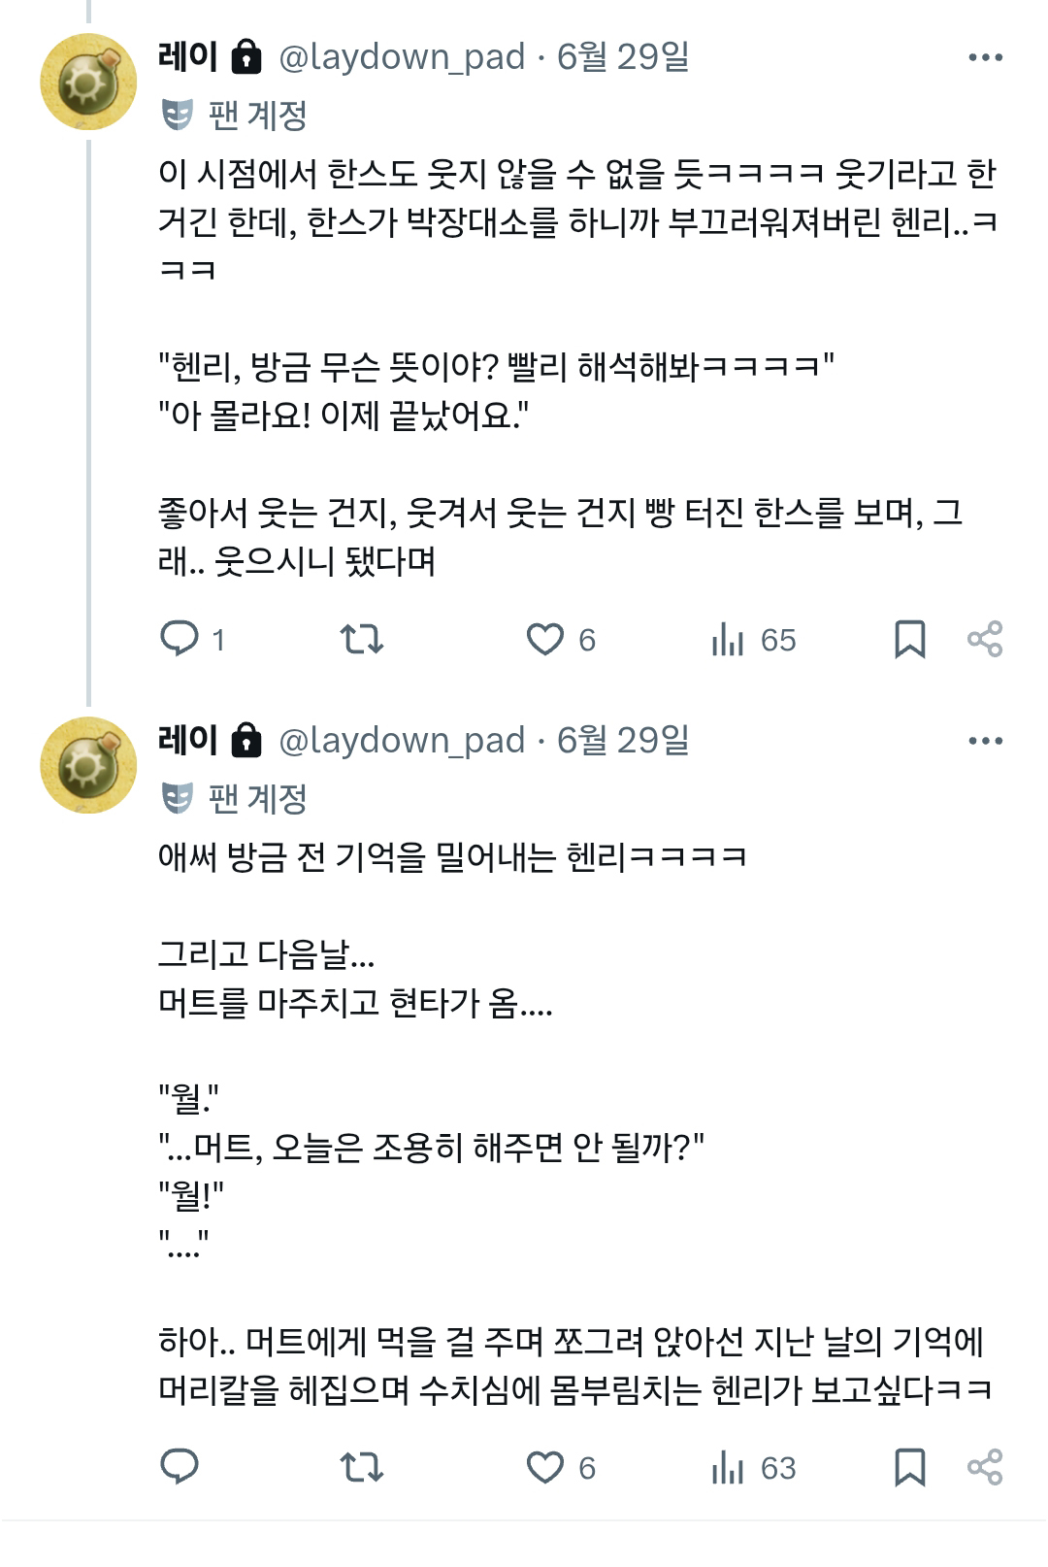Like the first tweet
The width and height of the screenshot is (1048, 1567).
(545, 639)
